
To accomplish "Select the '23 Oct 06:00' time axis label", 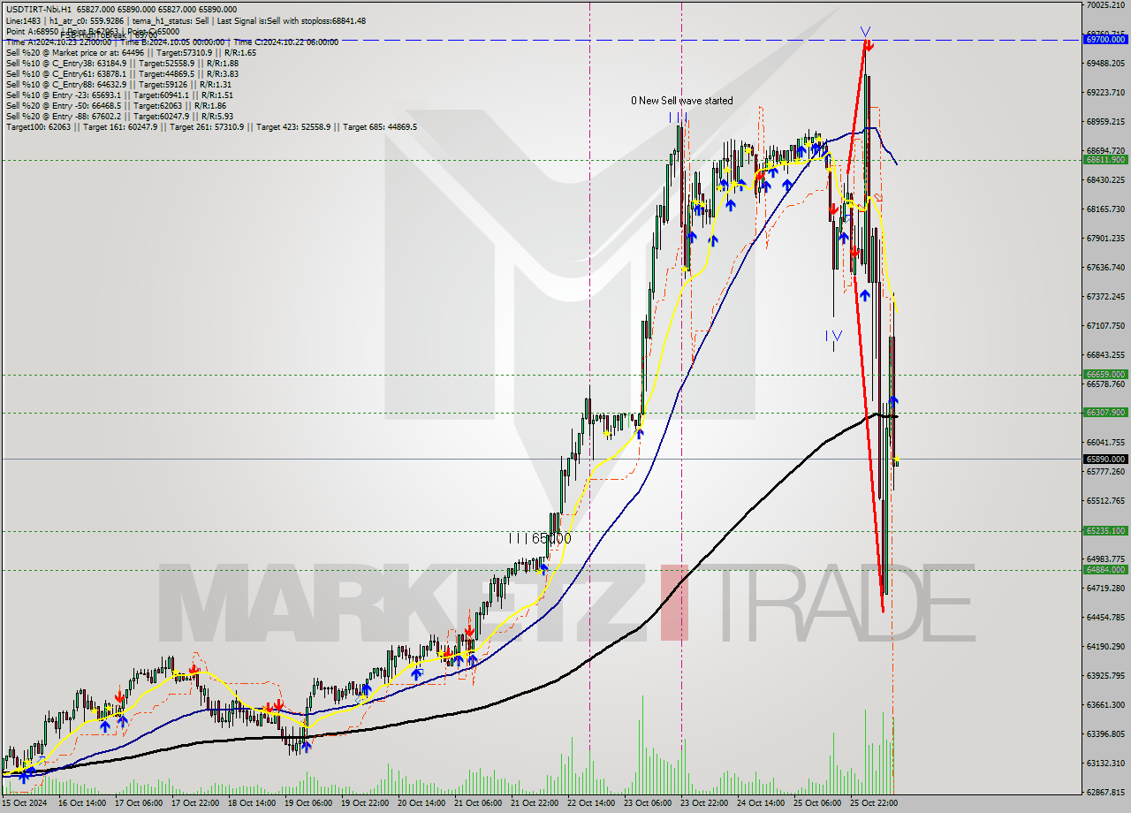I will [648, 803].
